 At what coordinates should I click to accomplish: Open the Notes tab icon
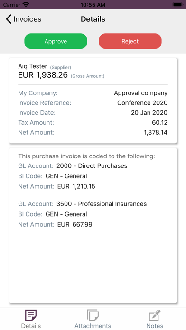(155, 315)
